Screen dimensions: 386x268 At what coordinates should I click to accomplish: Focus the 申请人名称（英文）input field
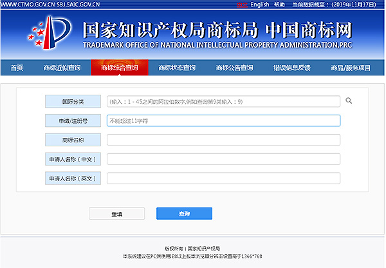pyautogui.click(x=223, y=178)
